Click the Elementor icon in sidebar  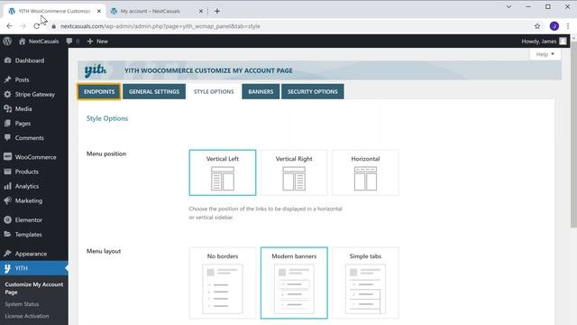point(8,220)
